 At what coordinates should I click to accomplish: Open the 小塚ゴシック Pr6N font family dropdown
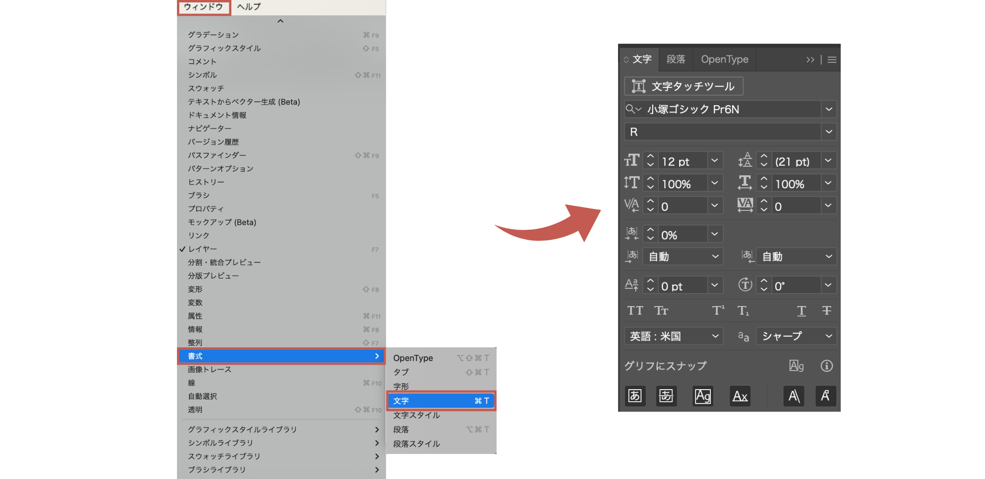pos(829,109)
